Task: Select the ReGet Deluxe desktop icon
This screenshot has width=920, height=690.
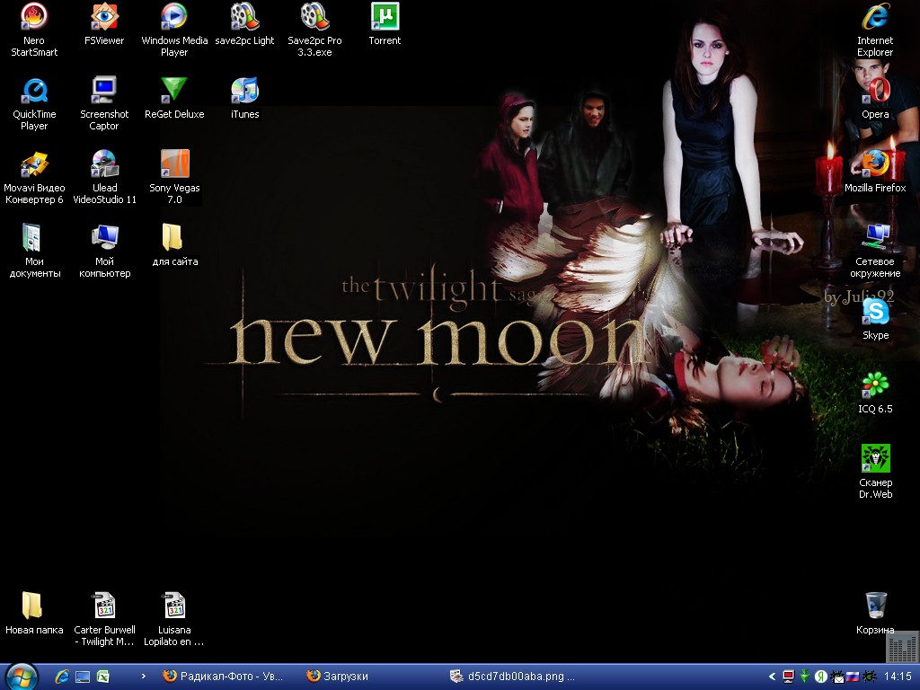Action: (174, 98)
